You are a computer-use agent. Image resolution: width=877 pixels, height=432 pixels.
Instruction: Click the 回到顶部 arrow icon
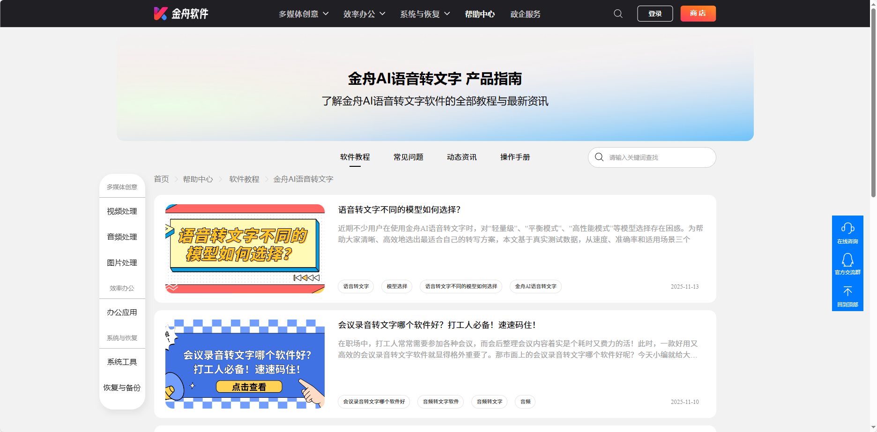tap(847, 292)
